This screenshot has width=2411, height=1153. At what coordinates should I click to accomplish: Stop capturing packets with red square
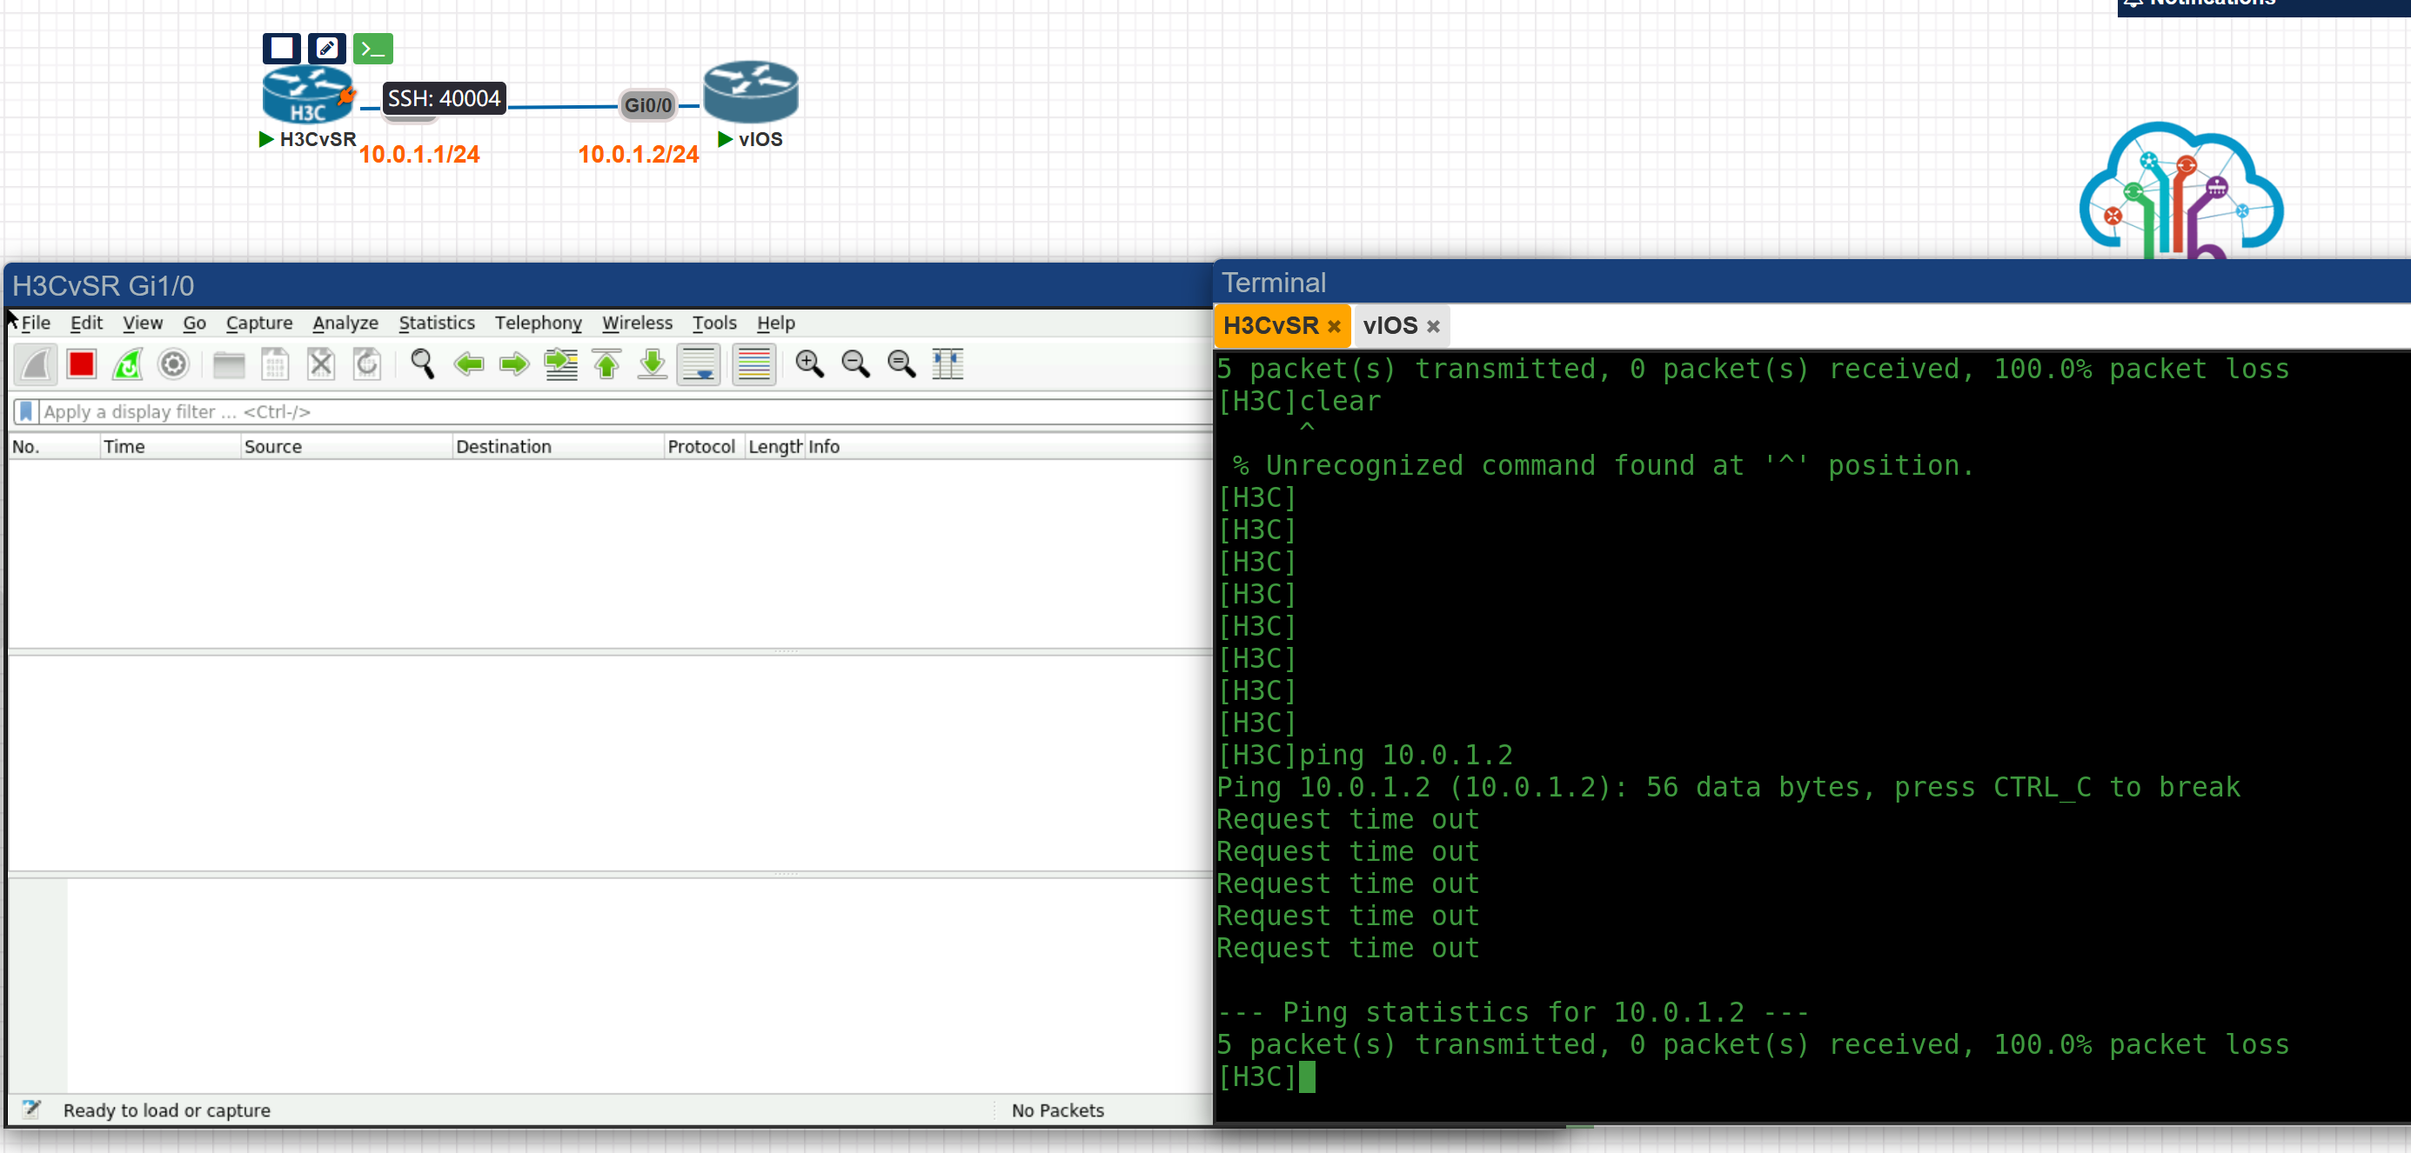pos(82,363)
